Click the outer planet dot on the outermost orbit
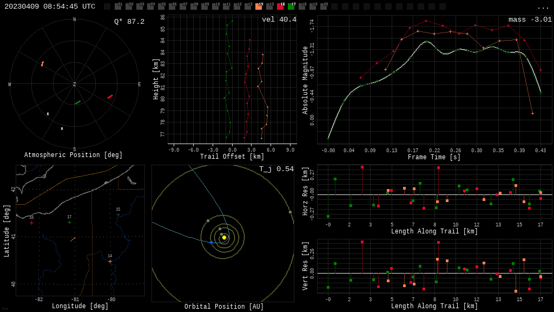This screenshot has width=554, height=312. (290, 212)
